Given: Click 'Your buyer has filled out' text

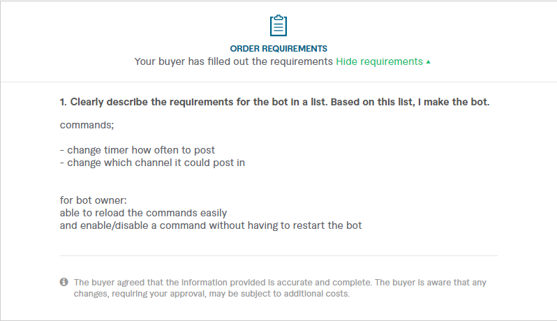Looking at the screenshot, I should pyautogui.click(x=233, y=61).
